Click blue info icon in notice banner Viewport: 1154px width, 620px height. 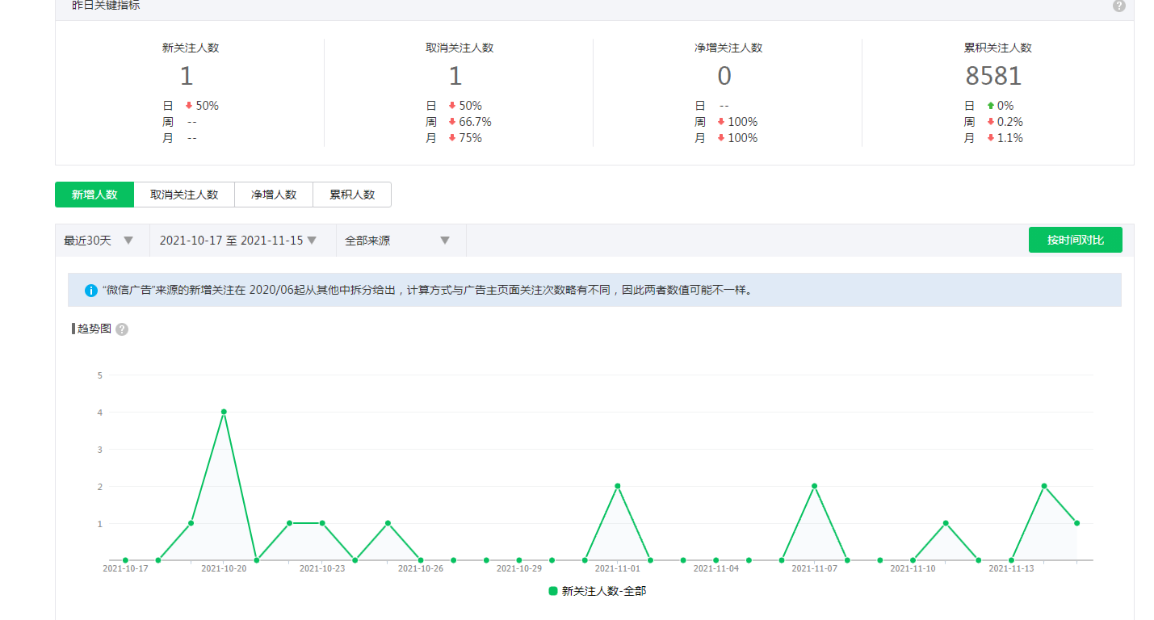(x=90, y=291)
